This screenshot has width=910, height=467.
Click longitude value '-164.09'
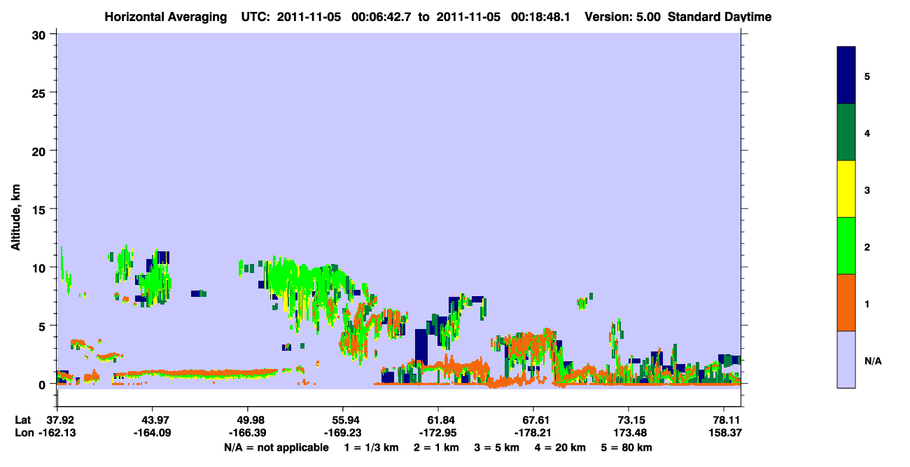point(152,433)
